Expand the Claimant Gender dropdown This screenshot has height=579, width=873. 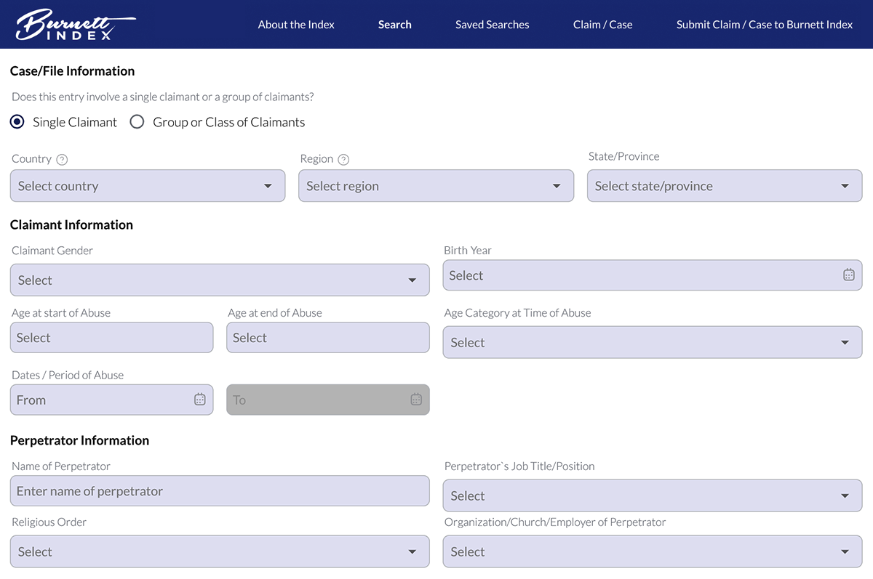coord(220,280)
